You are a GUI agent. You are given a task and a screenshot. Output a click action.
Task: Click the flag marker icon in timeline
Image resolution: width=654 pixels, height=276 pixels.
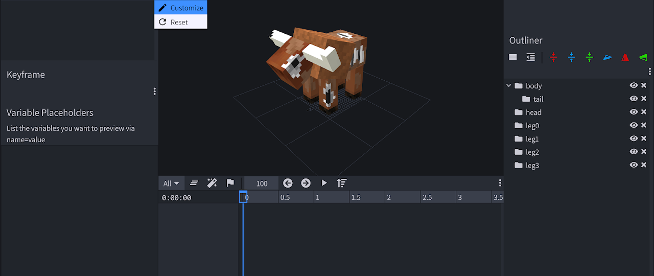coord(230,183)
